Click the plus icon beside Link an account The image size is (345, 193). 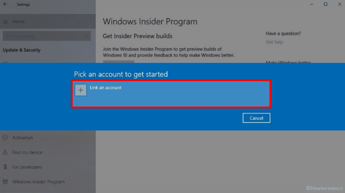tap(81, 90)
